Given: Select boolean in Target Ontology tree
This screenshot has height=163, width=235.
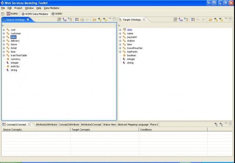Looking at the screenshot, I should coord(131,56).
